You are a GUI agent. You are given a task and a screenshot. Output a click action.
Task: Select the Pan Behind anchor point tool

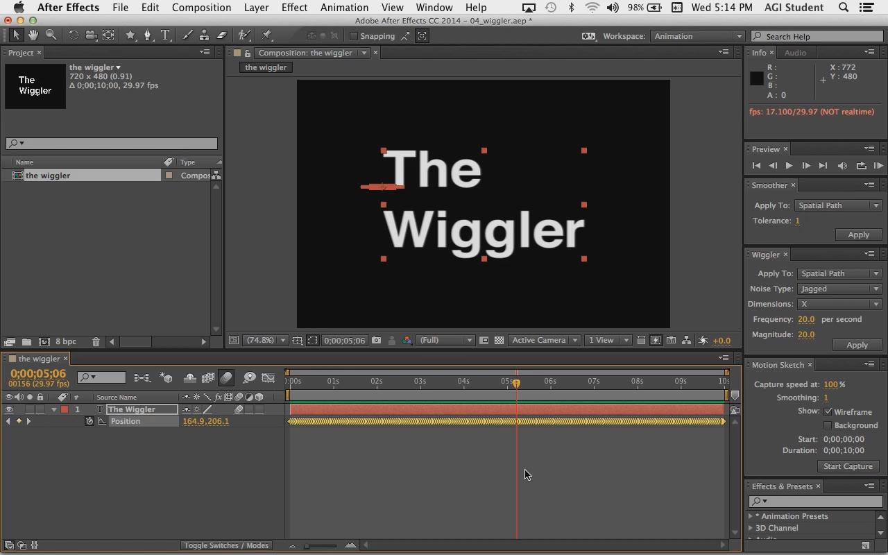(108, 35)
